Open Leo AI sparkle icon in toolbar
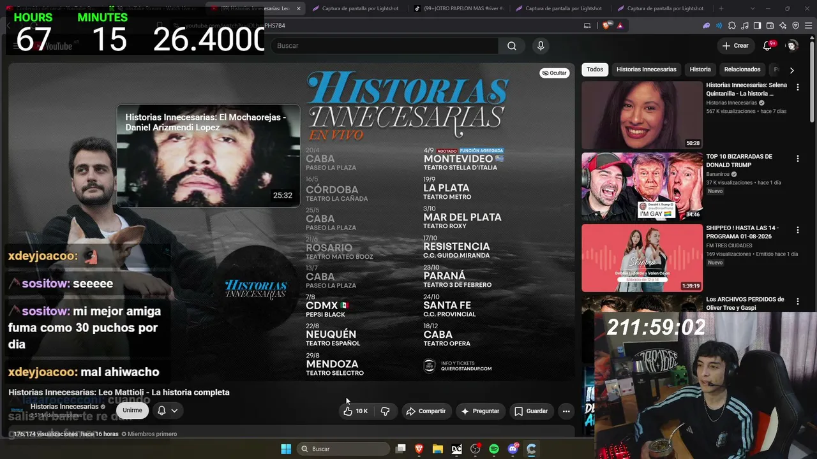Viewport: 817px width, 459px height. 783,25
